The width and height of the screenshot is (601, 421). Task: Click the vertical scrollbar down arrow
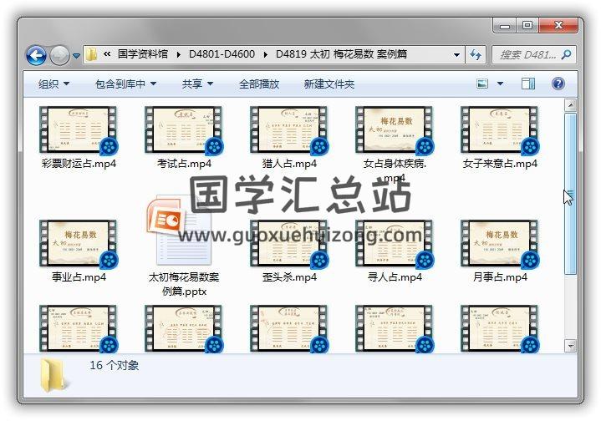click(x=570, y=345)
